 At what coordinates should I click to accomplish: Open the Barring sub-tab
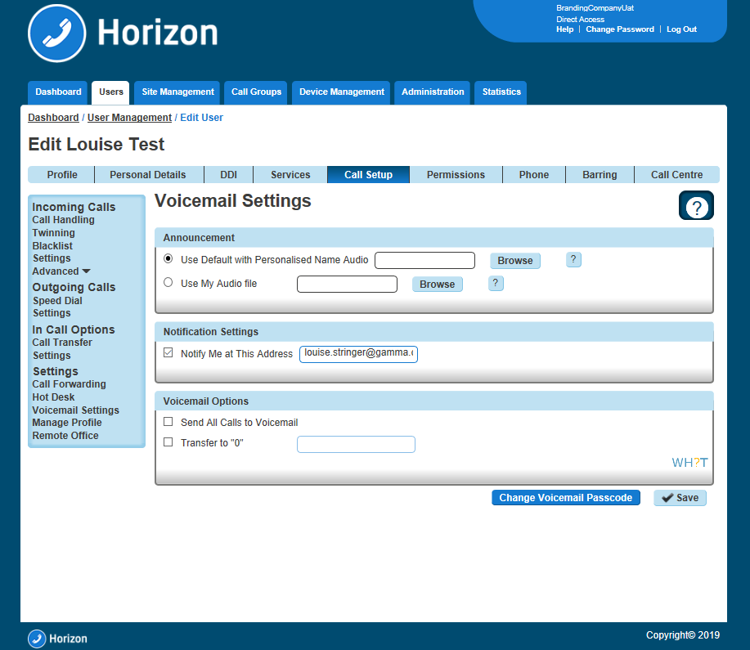point(600,175)
